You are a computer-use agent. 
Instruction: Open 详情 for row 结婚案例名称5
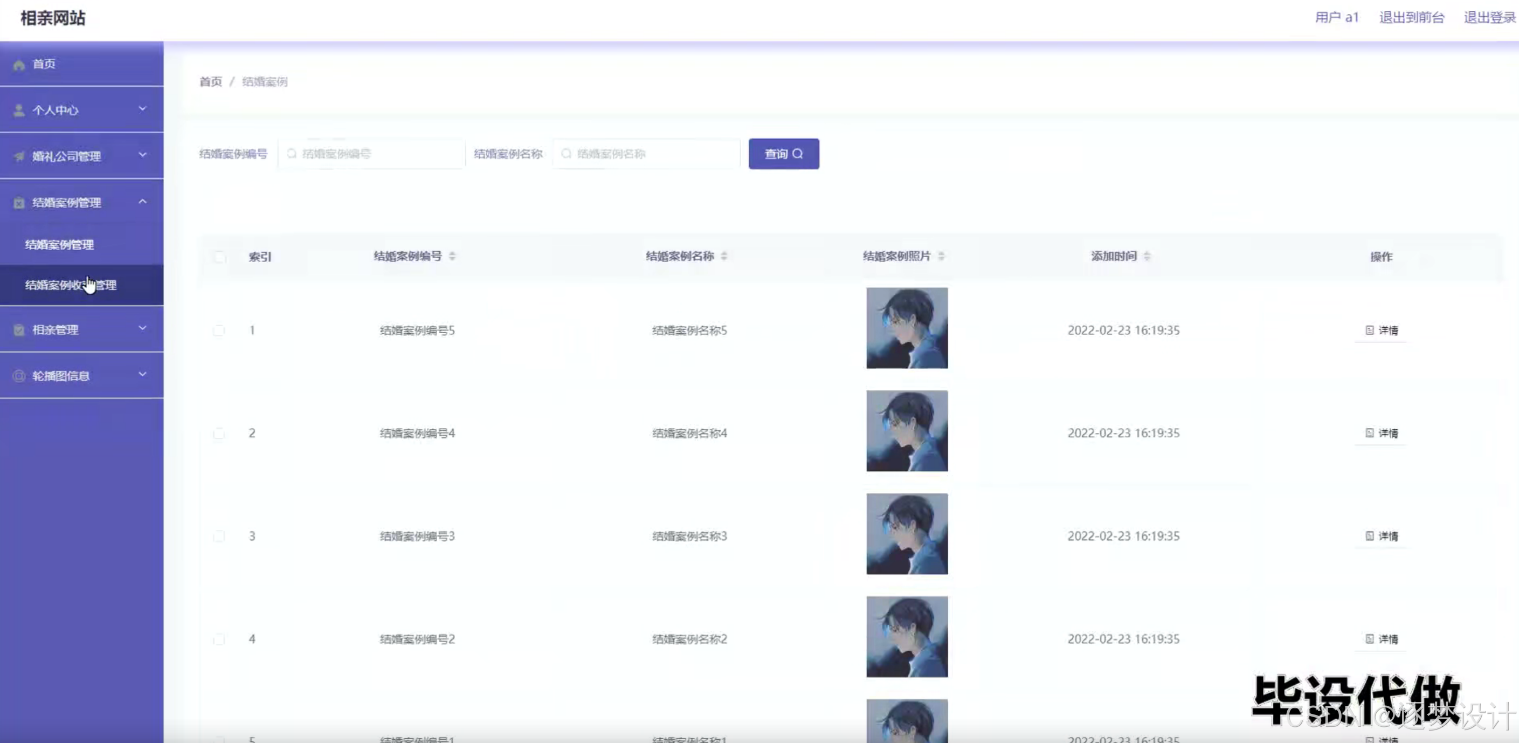[1381, 330]
